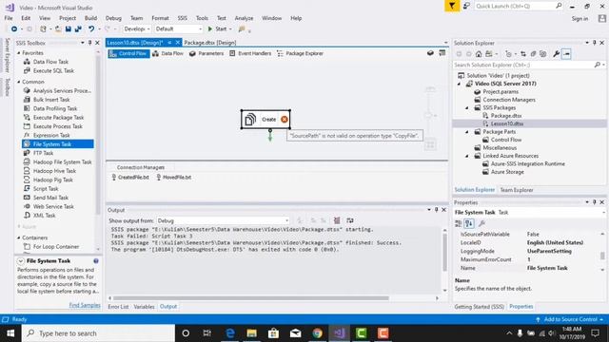Open the Show output from dropdown

pyautogui.click(x=223, y=220)
